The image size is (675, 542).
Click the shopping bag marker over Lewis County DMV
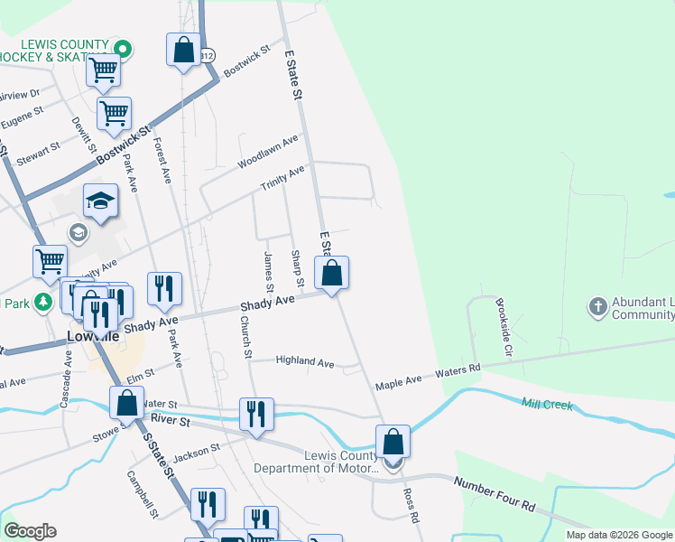pyautogui.click(x=393, y=443)
